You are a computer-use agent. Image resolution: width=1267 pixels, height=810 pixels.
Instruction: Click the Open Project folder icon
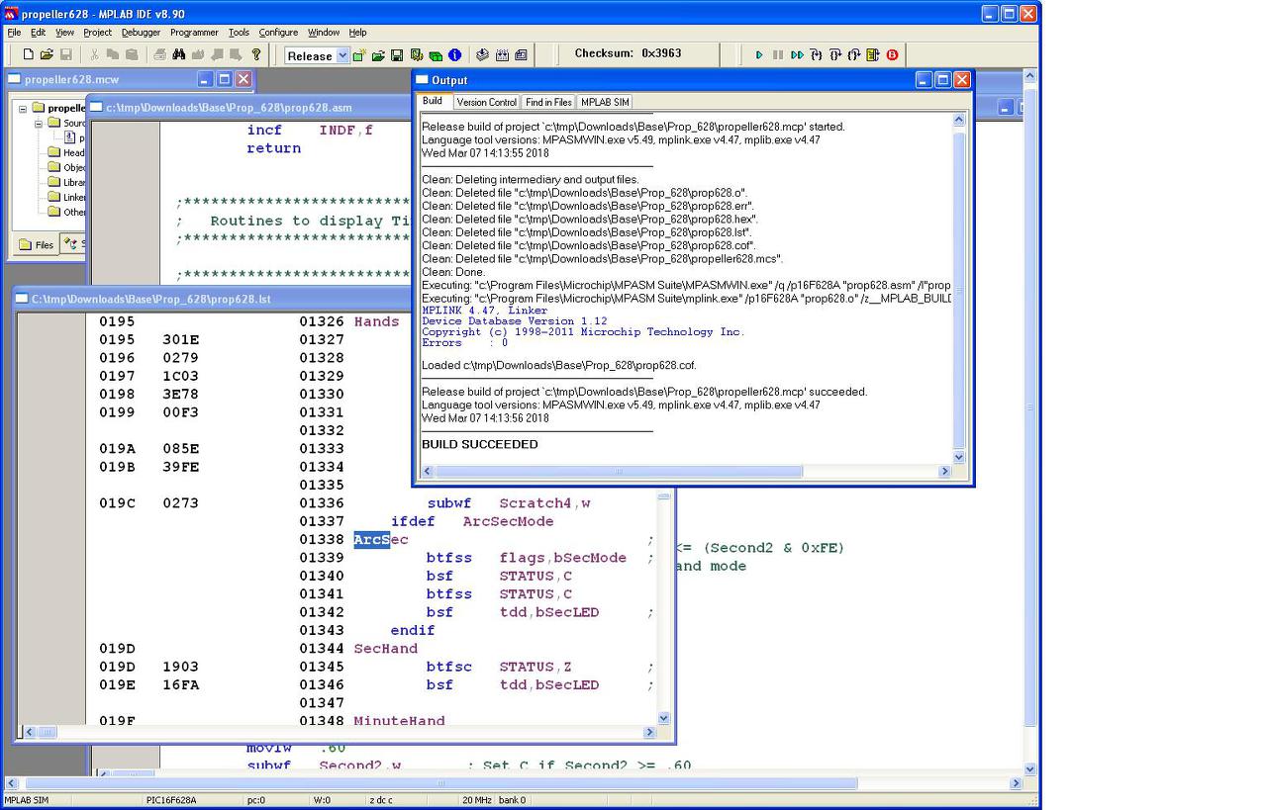[x=378, y=55]
